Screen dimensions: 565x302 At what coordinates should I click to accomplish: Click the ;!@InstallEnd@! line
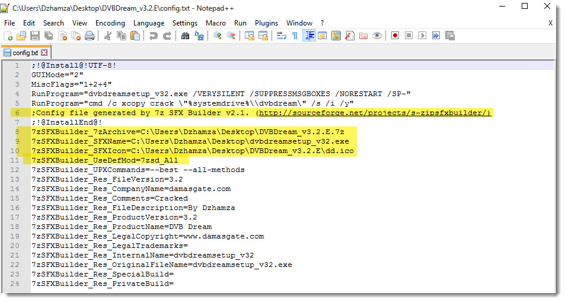[66, 122]
